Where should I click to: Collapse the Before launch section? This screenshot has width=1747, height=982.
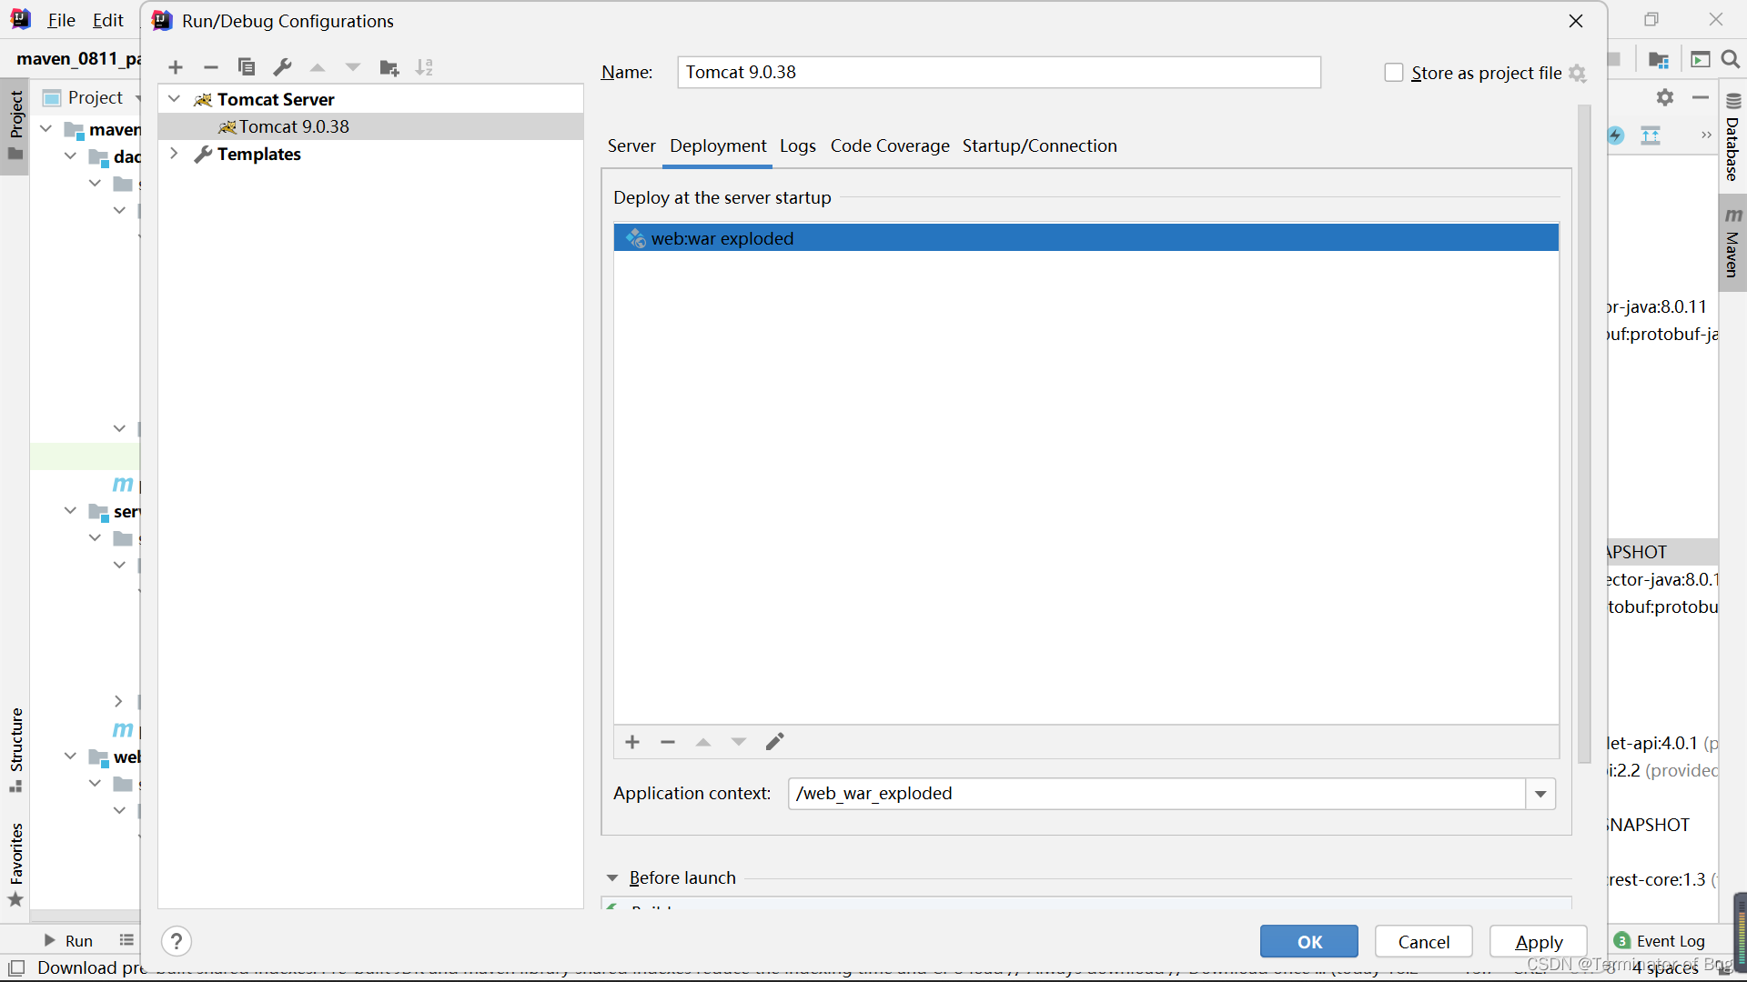[612, 877]
